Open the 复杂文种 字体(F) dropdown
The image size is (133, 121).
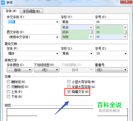coord(33,53)
